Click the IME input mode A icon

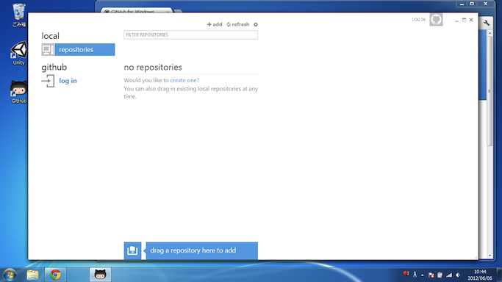(415, 275)
